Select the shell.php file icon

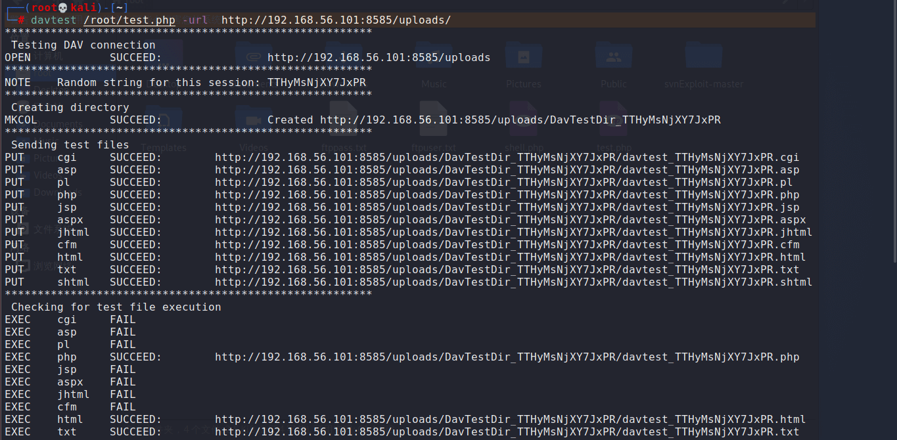(524, 120)
